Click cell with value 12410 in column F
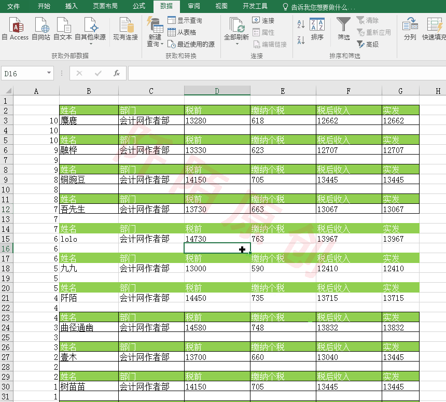The width and height of the screenshot is (446, 402). (x=349, y=268)
